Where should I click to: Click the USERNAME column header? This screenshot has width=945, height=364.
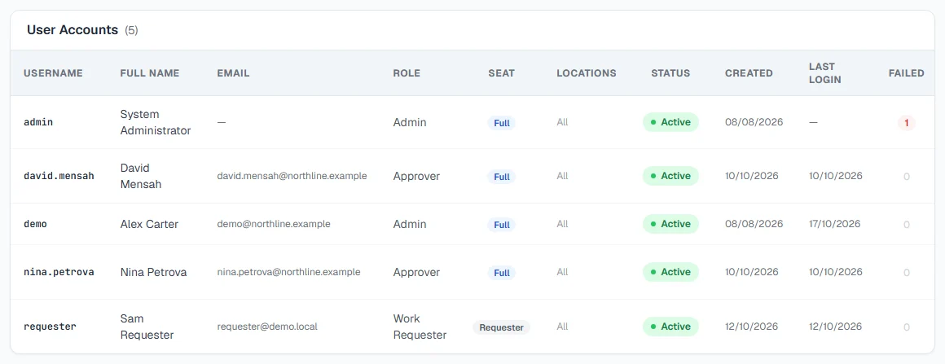click(53, 73)
